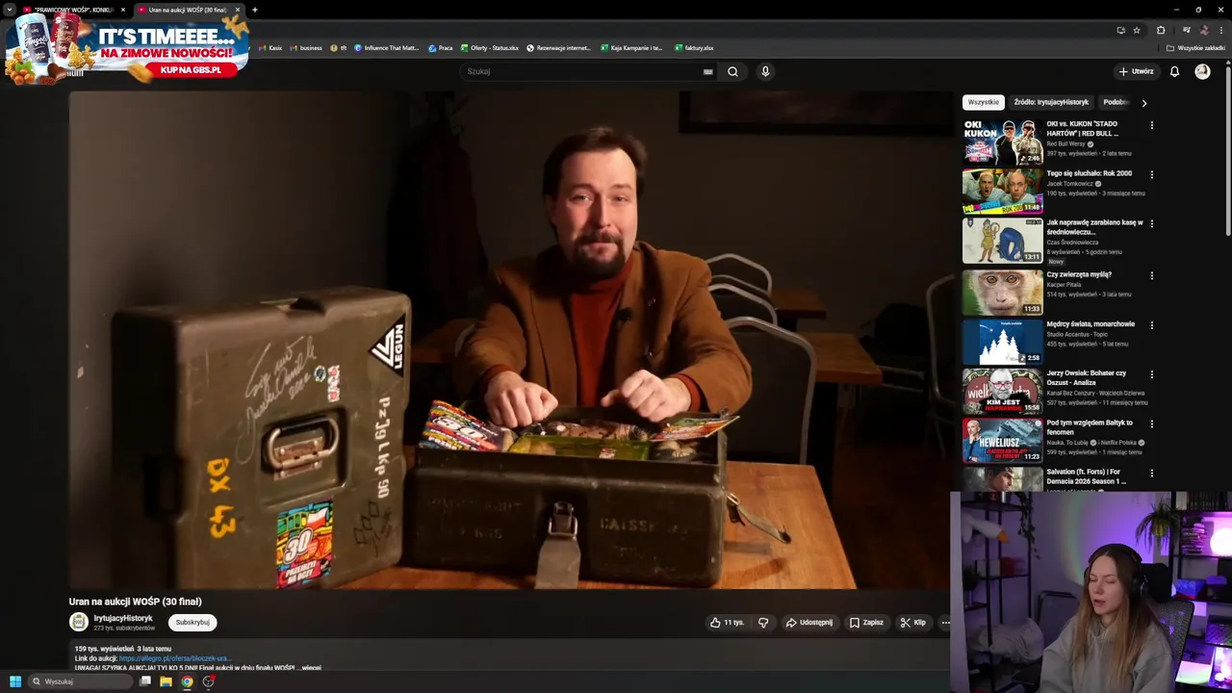Close the Uran na aukcji WOŚP tab
The width and height of the screenshot is (1232, 693).
(x=238, y=10)
